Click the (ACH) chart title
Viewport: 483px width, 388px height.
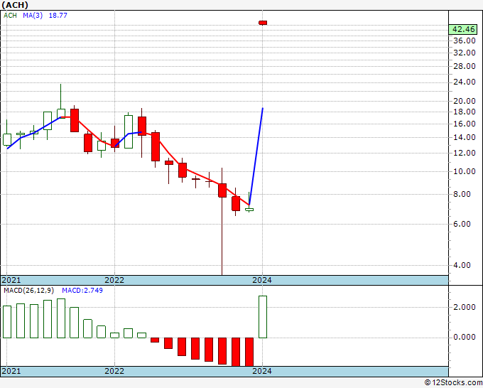pyautogui.click(x=15, y=5)
